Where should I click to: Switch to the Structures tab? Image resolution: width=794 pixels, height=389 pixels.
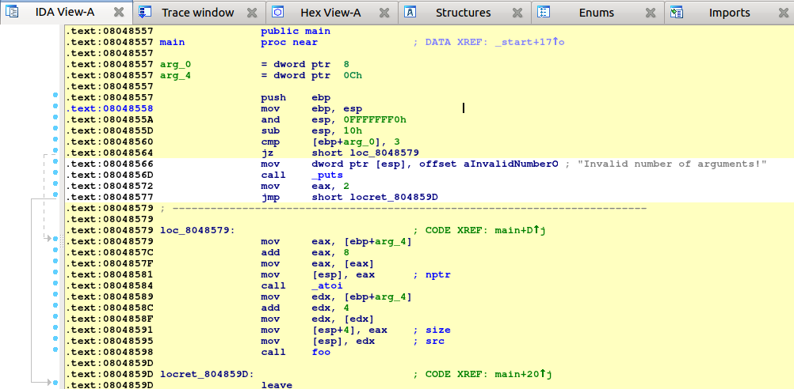pyautogui.click(x=463, y=13)
